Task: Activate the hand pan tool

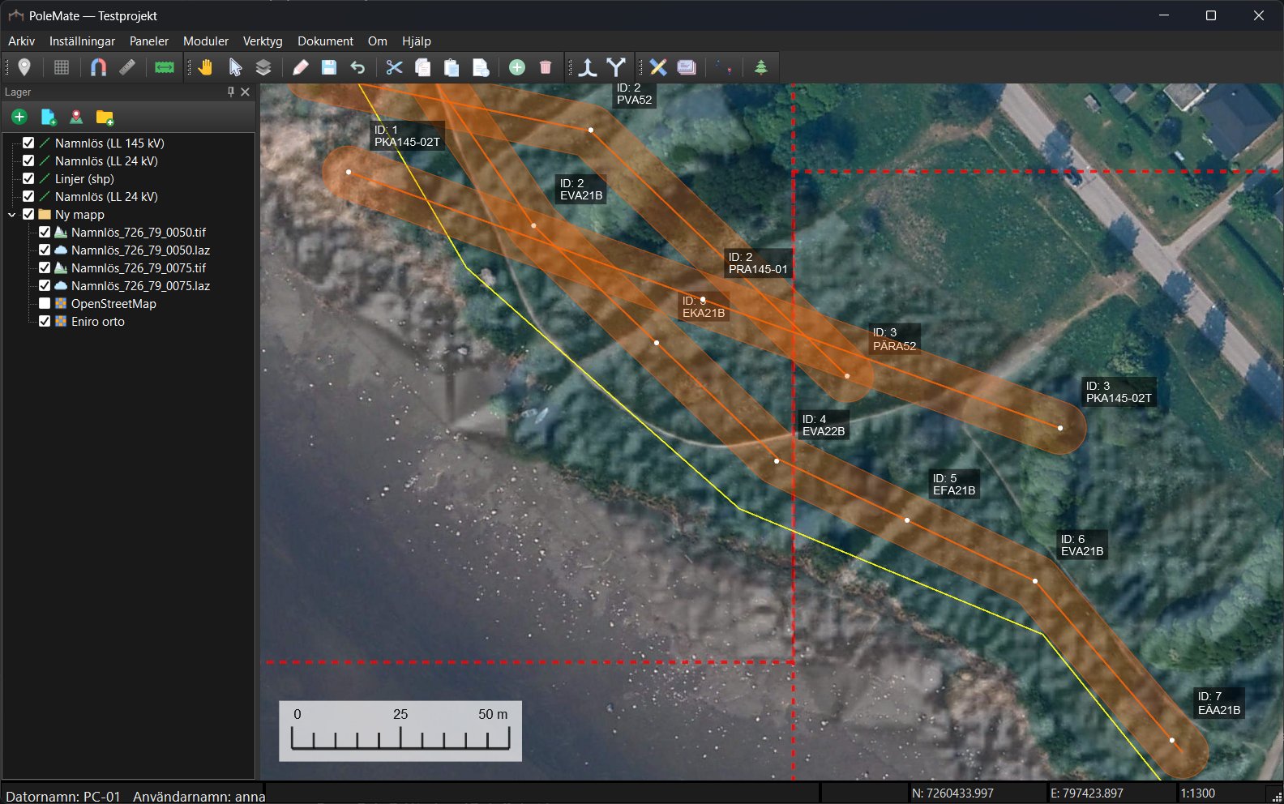Action: pos(205,67)
